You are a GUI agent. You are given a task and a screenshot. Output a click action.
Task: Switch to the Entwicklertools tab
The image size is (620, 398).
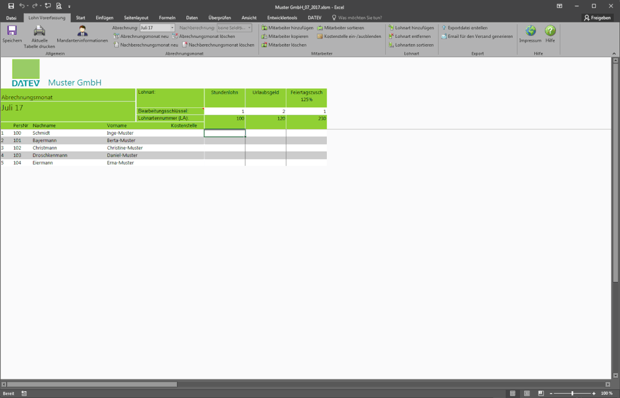coord(282,18)
